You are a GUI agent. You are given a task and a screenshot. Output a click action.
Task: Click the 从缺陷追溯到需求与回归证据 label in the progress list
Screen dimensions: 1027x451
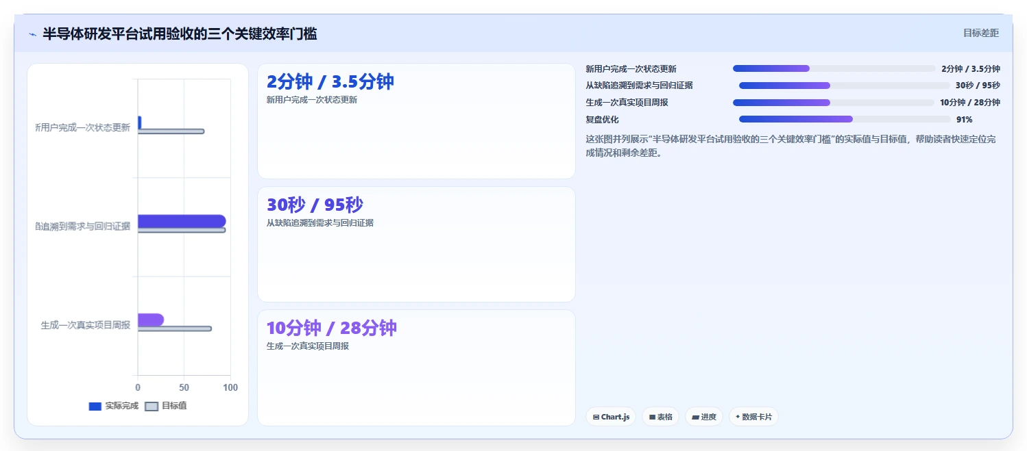click(x=640, y=86)
